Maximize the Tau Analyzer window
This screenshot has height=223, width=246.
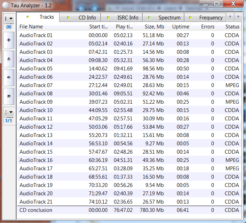[216, 3]
